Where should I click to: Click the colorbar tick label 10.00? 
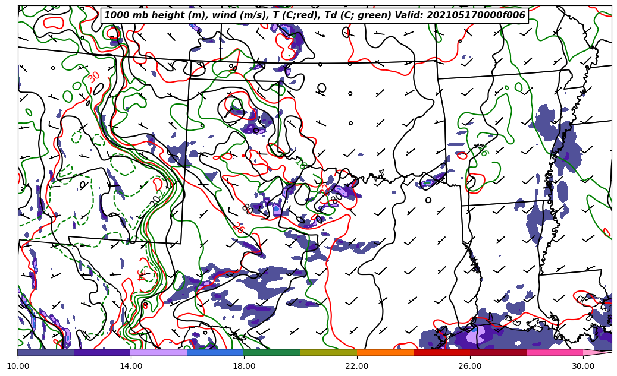18,366
